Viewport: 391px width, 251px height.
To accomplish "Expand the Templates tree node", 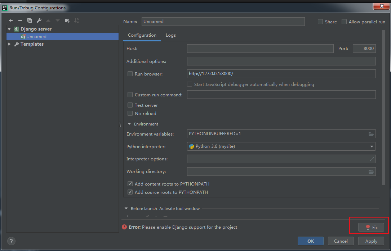I will (9, 44).
